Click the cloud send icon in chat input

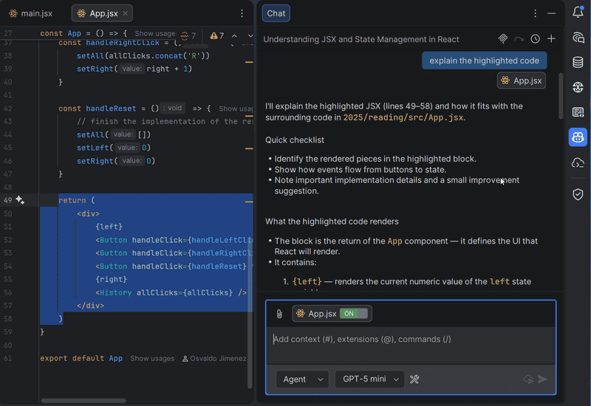tap(528, 379)
